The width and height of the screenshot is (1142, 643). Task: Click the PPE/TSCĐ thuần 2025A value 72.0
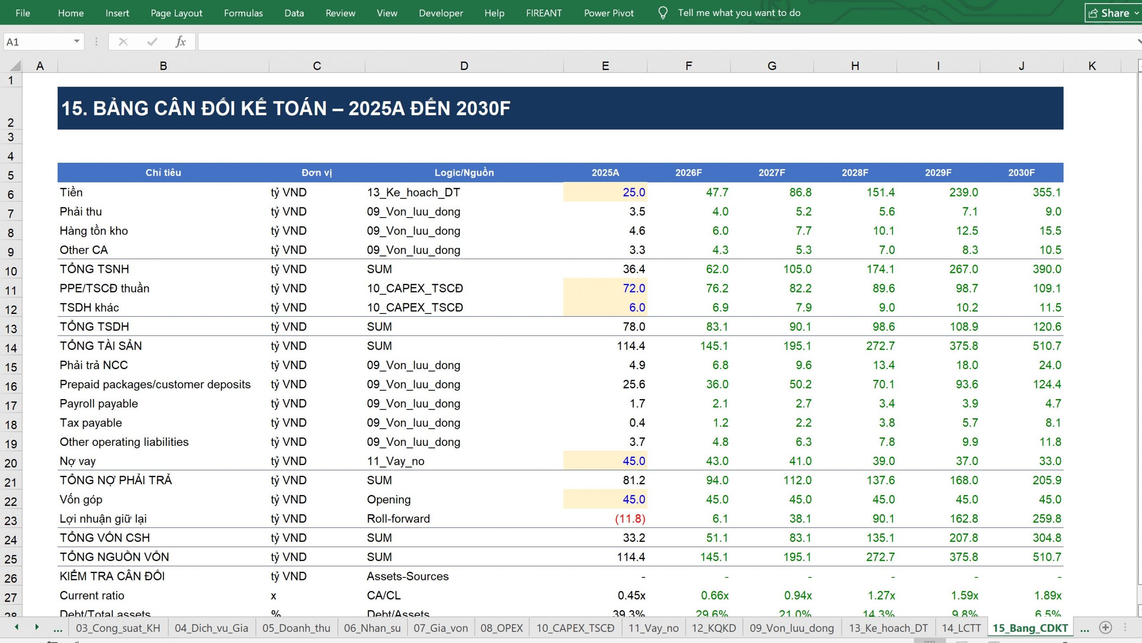(x=605, y=288)
